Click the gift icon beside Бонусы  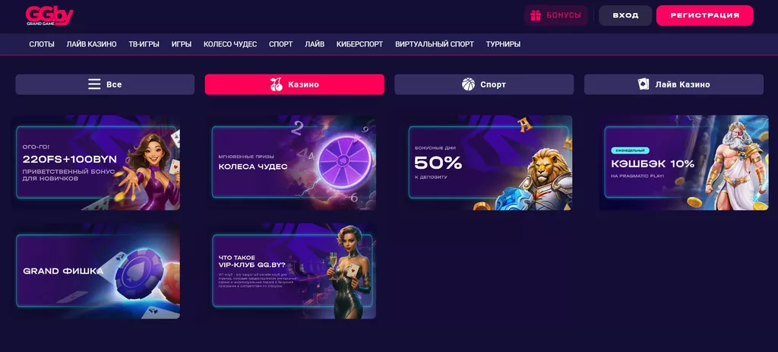pyautogui.click(x=536, y=15)
